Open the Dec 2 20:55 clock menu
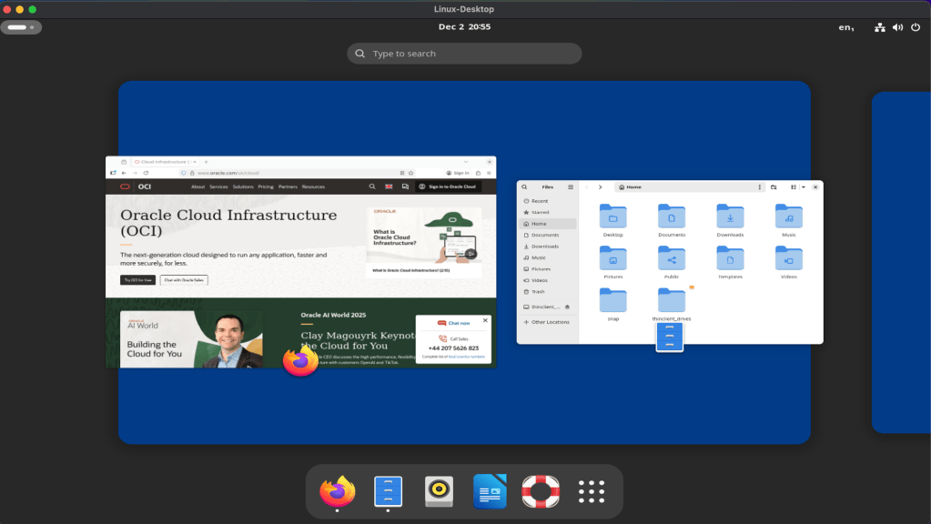 click(464, 27)
